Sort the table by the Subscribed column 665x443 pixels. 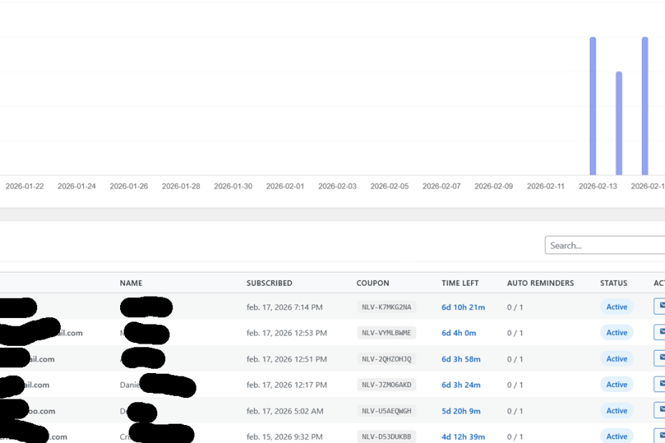tap(269, 283)
